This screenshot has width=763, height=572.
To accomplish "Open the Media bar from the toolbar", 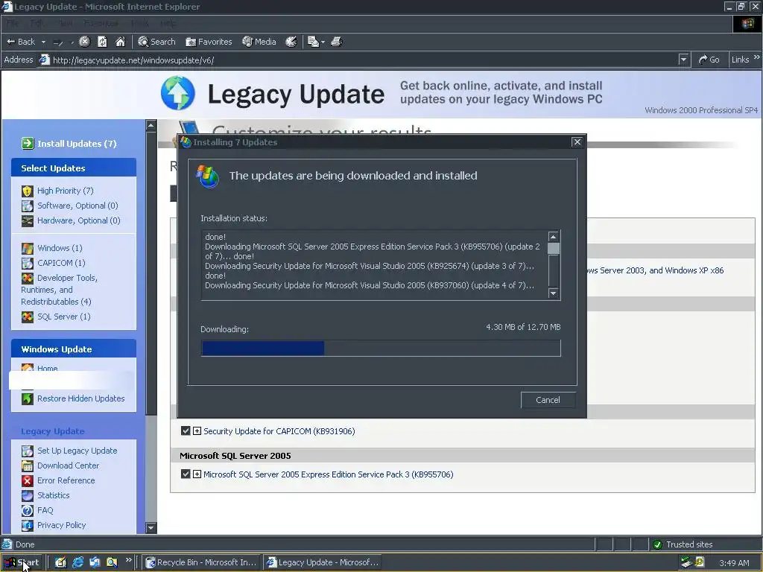I will [259, 42].
